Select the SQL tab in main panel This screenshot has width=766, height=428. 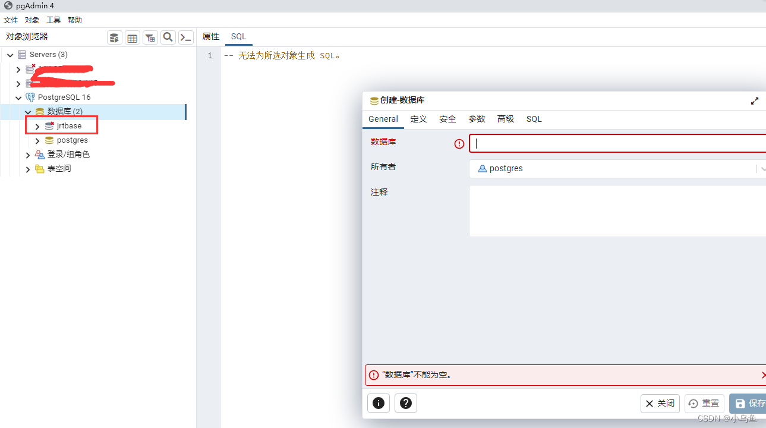(x=238, y=37)
